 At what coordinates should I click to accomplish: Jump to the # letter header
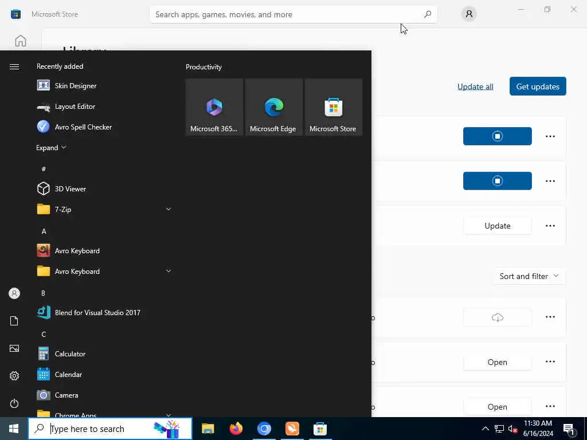(44, 169)
